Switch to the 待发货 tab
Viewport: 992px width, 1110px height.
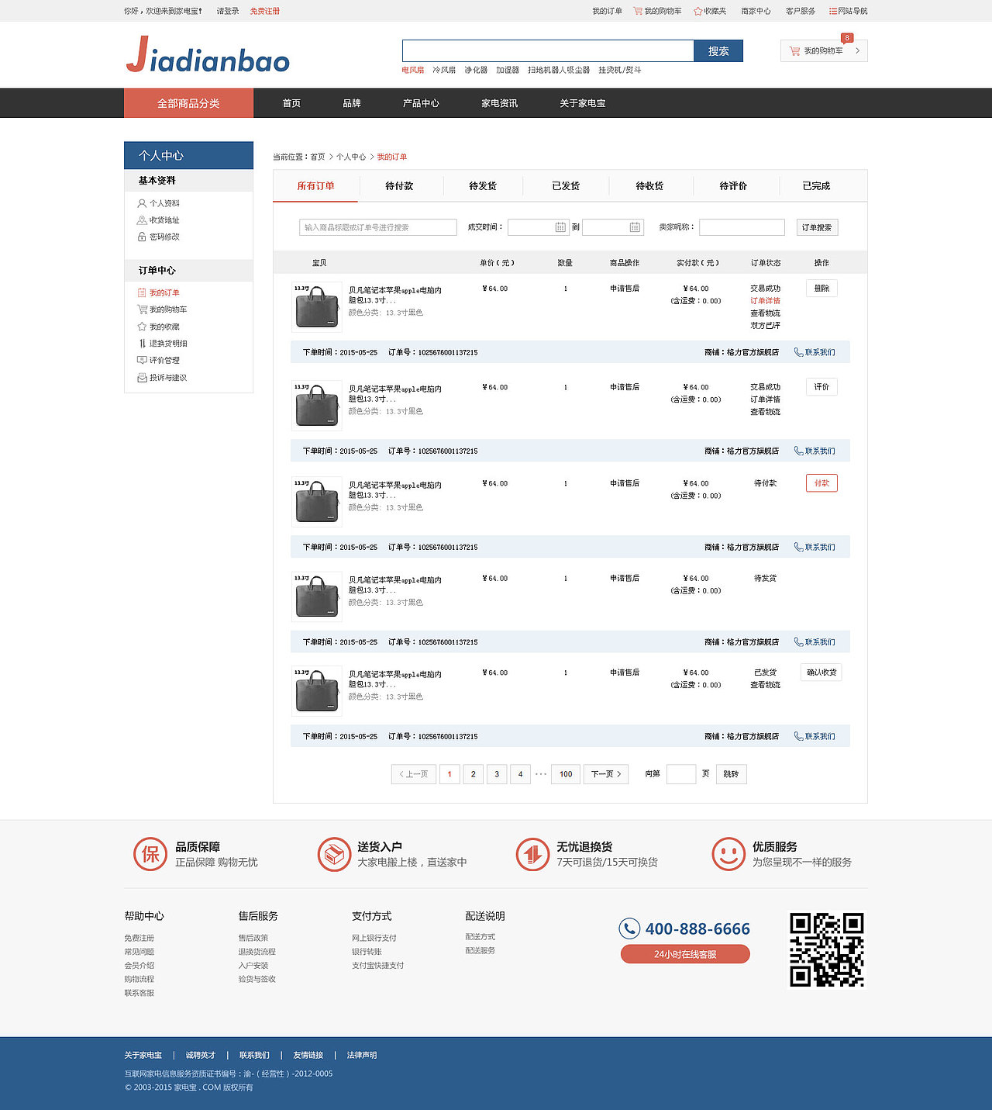click(x=483, y=186)
